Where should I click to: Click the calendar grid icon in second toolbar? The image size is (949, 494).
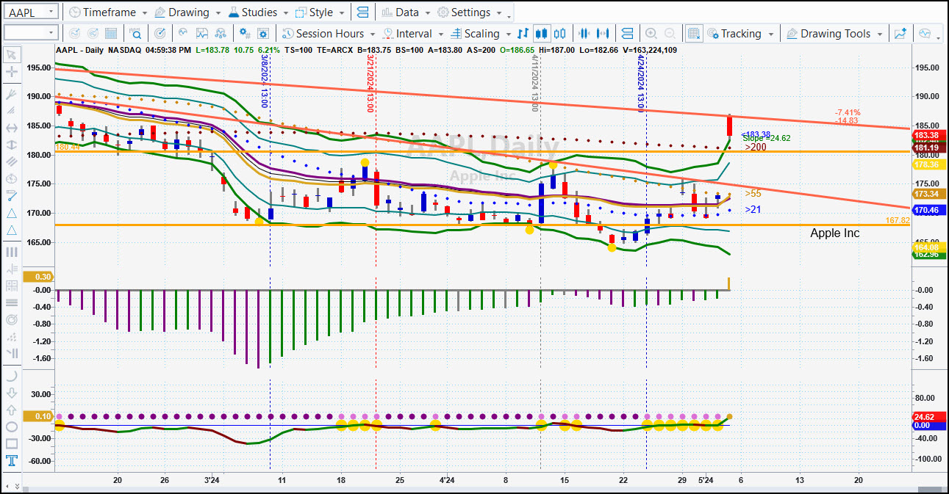[111, 34]
